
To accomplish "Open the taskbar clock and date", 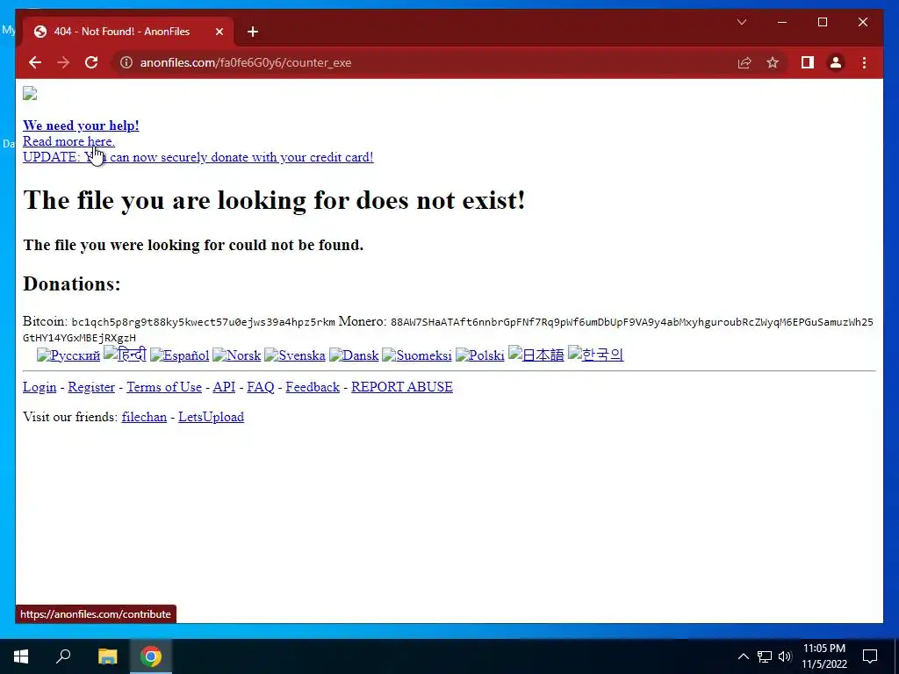I will [823, 656].
